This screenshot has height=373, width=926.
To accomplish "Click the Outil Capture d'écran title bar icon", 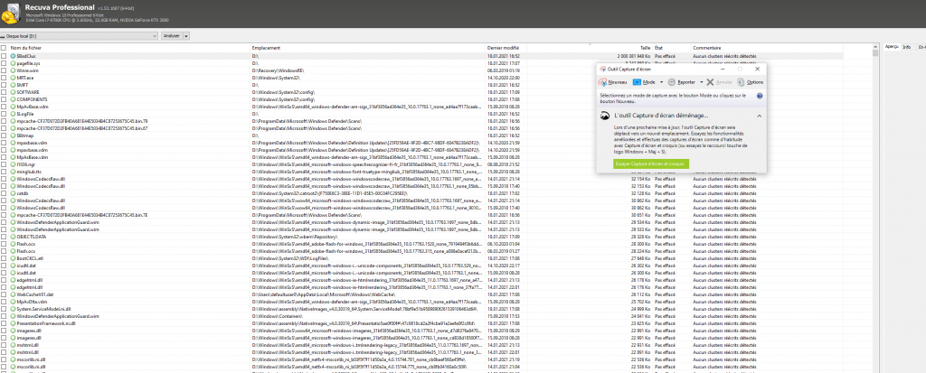I will click(x=602, y=69).
